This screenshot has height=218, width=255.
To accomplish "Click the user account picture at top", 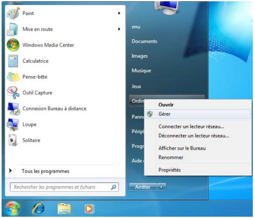I will [x=167, y=8].
